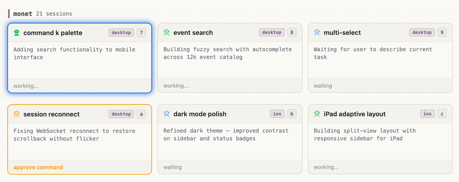459x182 pixels.
Task: Click the ios tag on dark mode polish
Action: pyautogui.click(x=277, y=114)
